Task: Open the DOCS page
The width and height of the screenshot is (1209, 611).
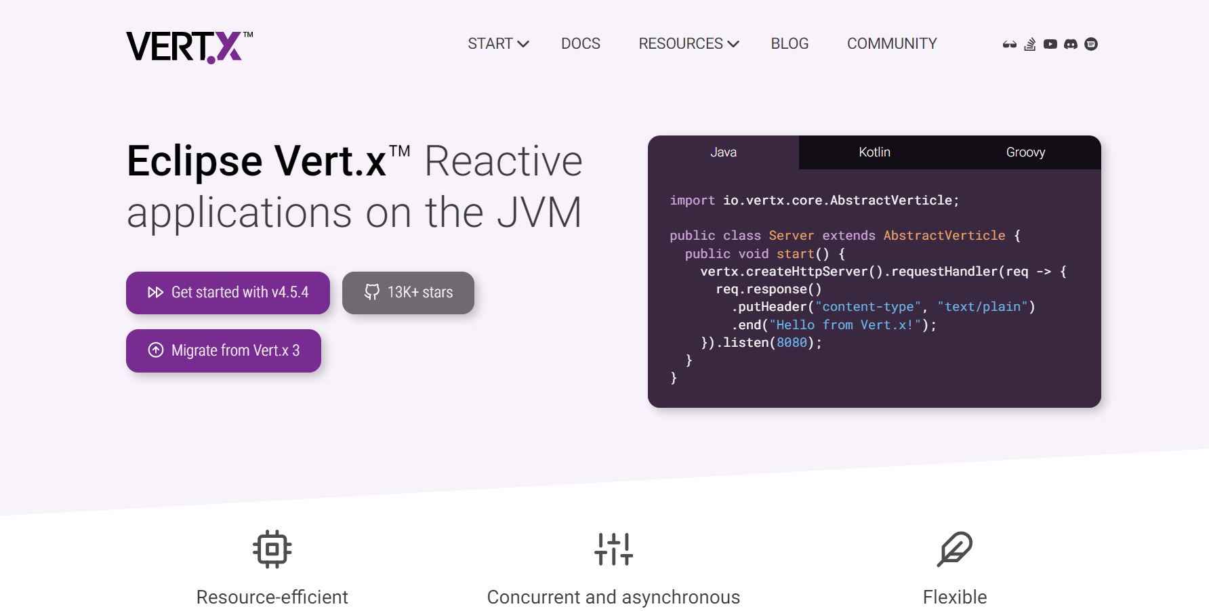Action: tap(581, 44)
